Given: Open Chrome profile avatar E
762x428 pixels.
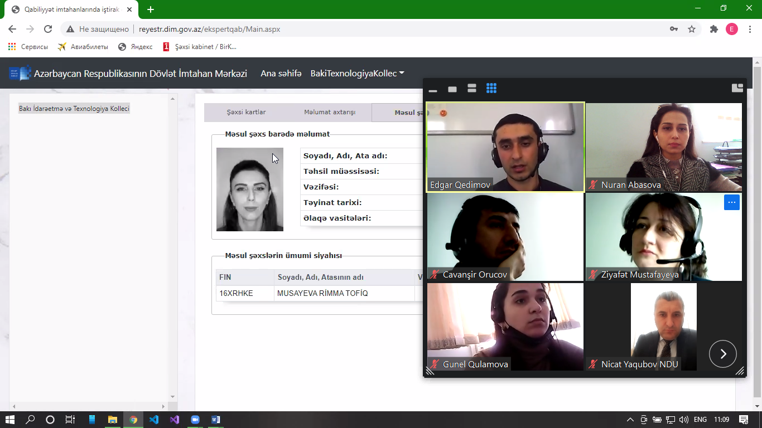Looking at the screenshot, I should click(732, 29).
